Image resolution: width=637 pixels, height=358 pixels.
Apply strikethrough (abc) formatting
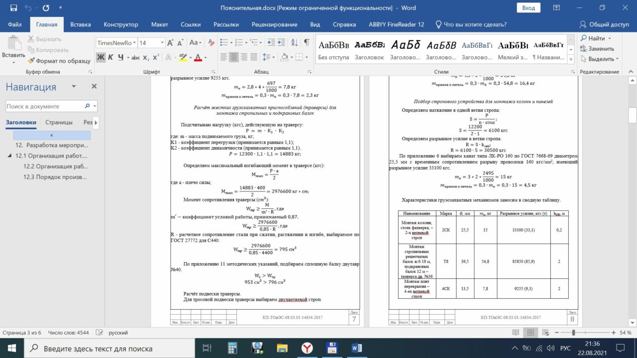(135, 57)
